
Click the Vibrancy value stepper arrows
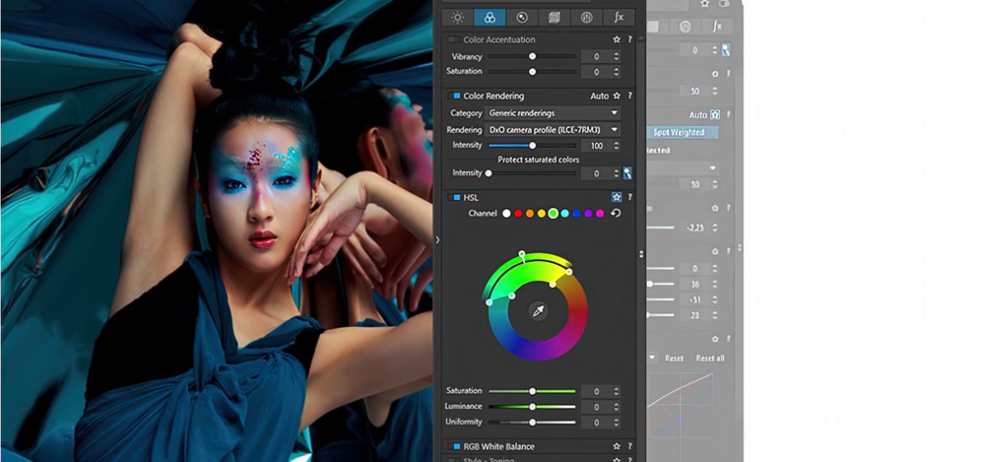617,56
